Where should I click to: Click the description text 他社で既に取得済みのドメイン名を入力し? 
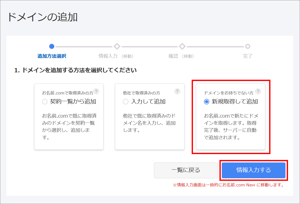coord(149,123)
